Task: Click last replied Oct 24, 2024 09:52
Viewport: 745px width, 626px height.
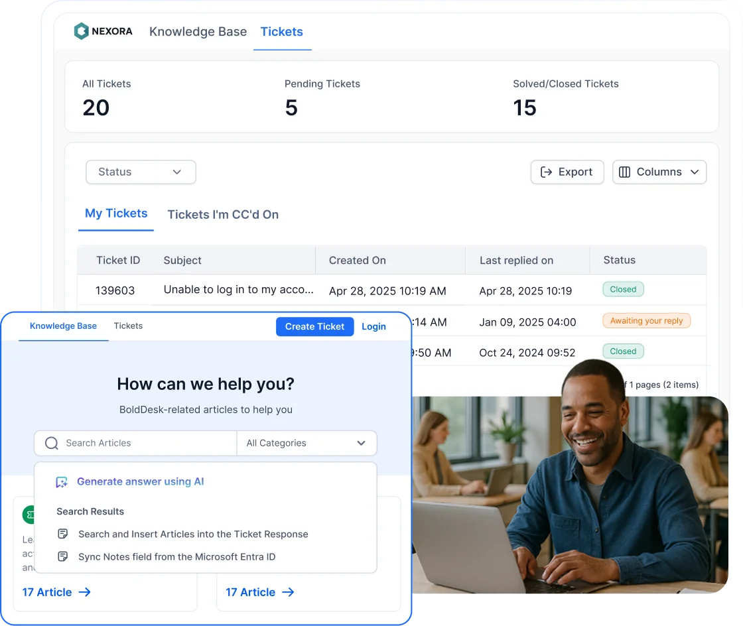Action: click(527, 352)
